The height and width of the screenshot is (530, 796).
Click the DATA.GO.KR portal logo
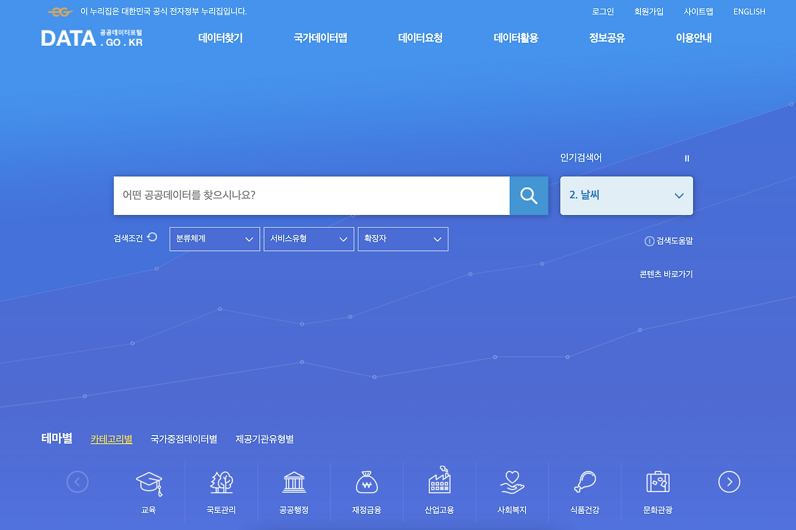pos(92,38)
